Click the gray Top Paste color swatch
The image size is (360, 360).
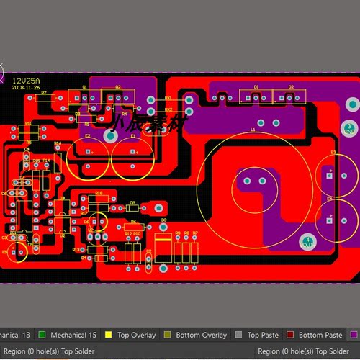pos(238,335)
